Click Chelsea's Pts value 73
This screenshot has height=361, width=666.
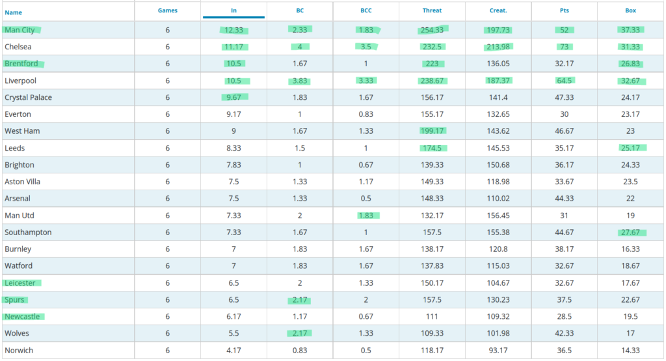pyautogui.click(x=564, y=47)
